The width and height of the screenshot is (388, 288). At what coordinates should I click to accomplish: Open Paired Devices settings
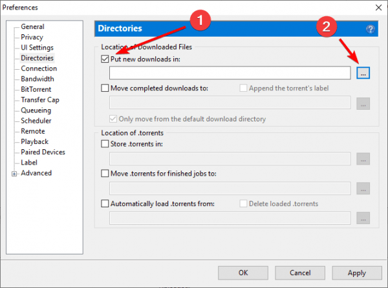pos(43,152)
